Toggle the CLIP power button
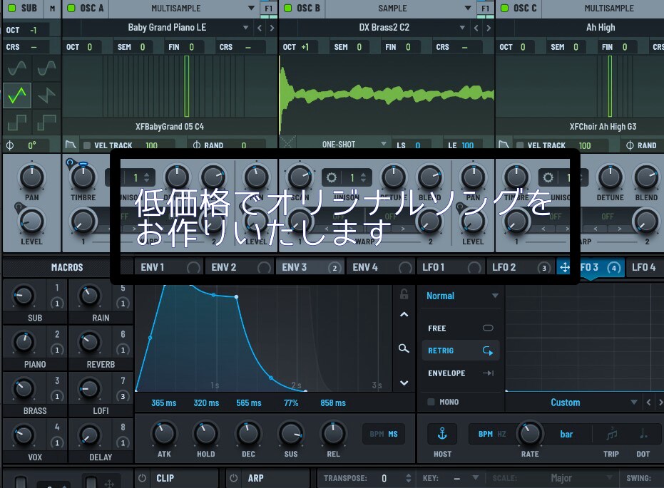 tap(143, 478)
